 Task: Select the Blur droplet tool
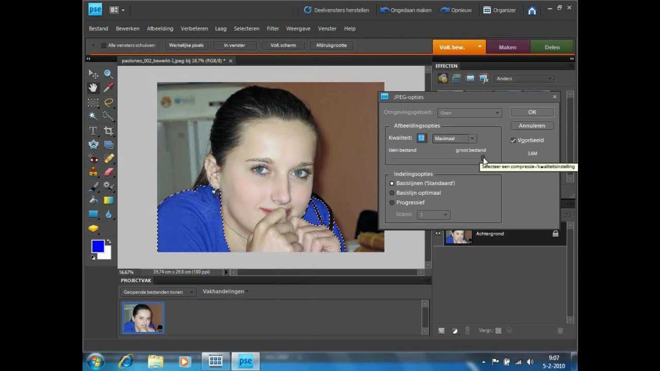108,214
